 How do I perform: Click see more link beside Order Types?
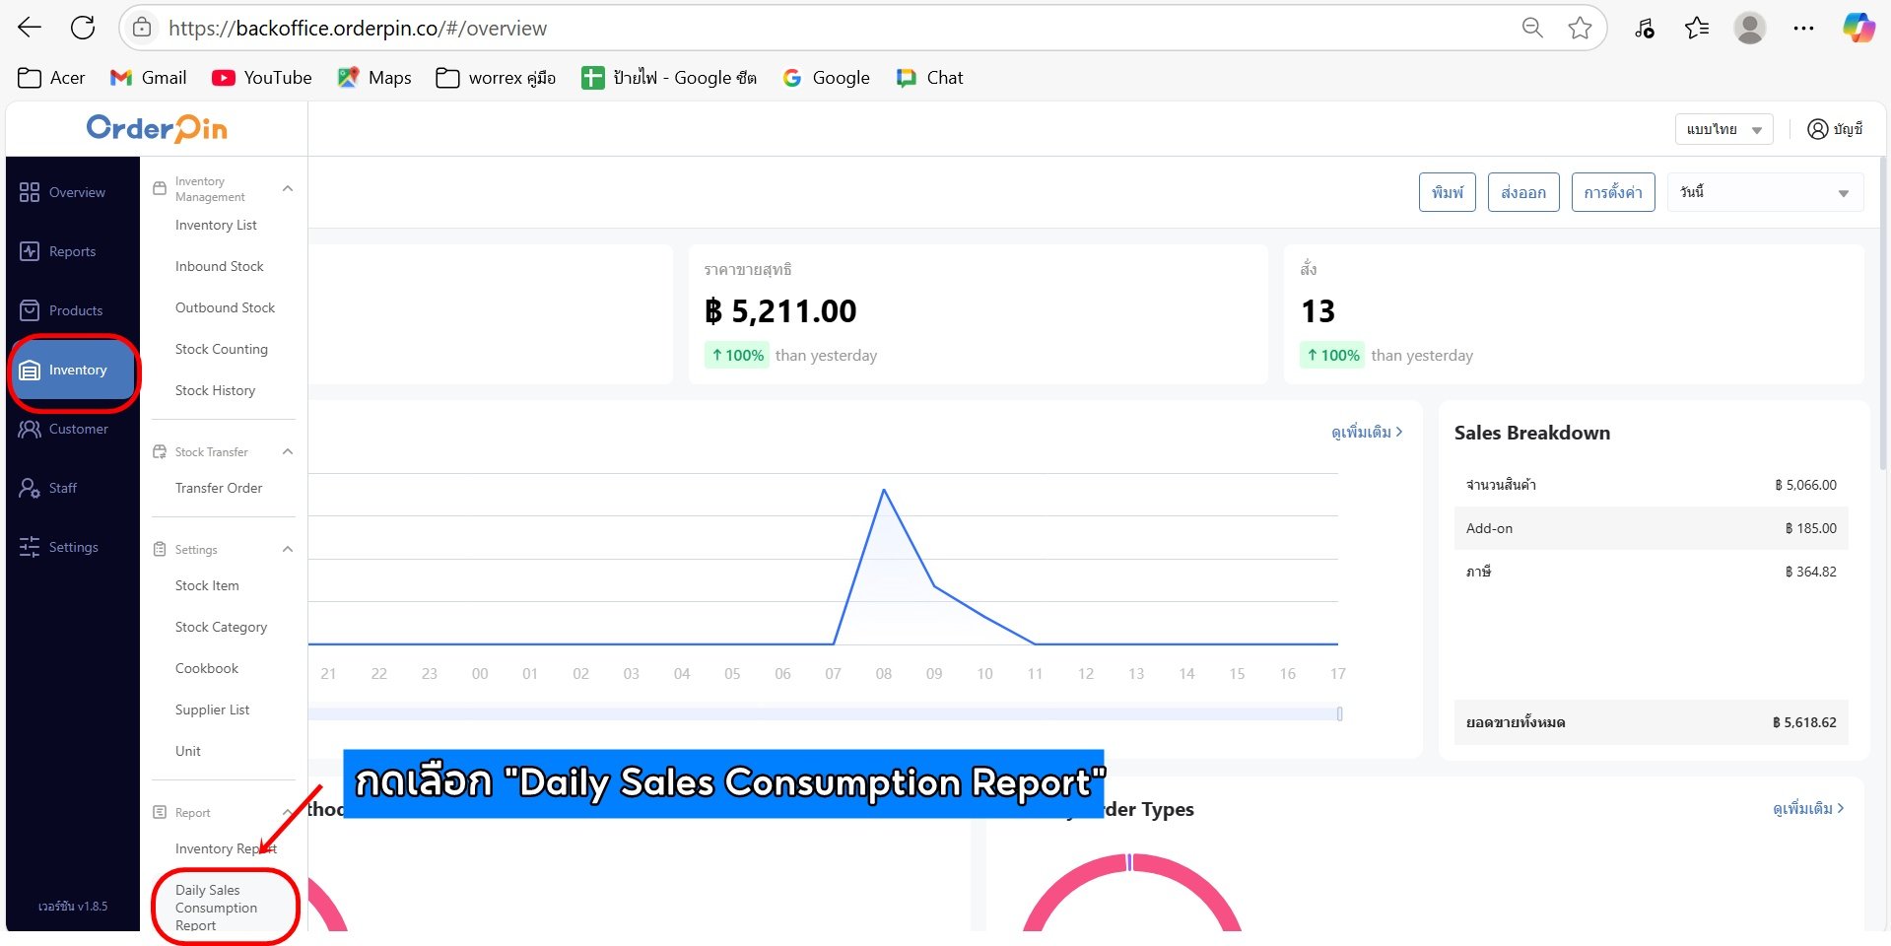point(1808,808)
